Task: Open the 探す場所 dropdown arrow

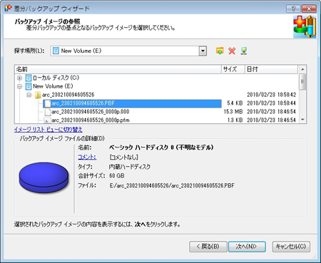Action: tap(203, 51)
